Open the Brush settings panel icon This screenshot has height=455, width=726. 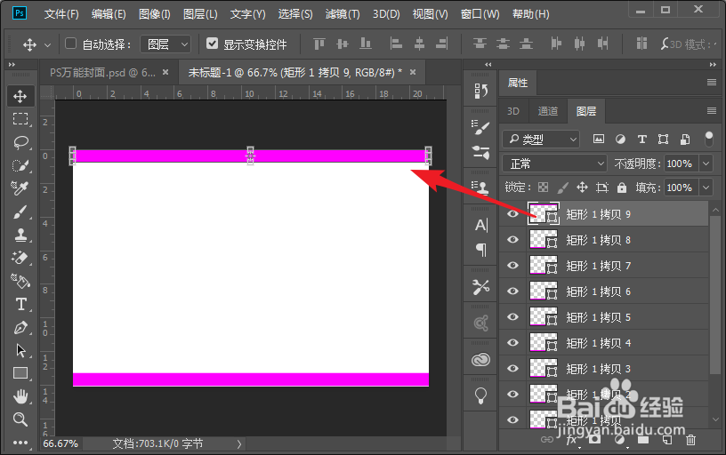[480, 128]
